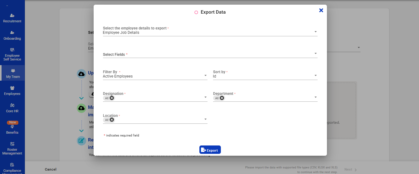Remove the 'All' chip from Designation
Image resolution: width=419 pixels, height=174 pixels.
[x=112, y=98]
